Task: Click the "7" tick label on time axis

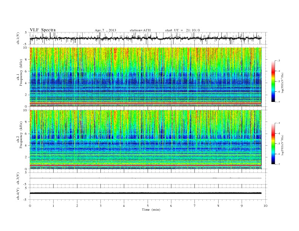Action: pyautogui.click(x=195, y=206)
